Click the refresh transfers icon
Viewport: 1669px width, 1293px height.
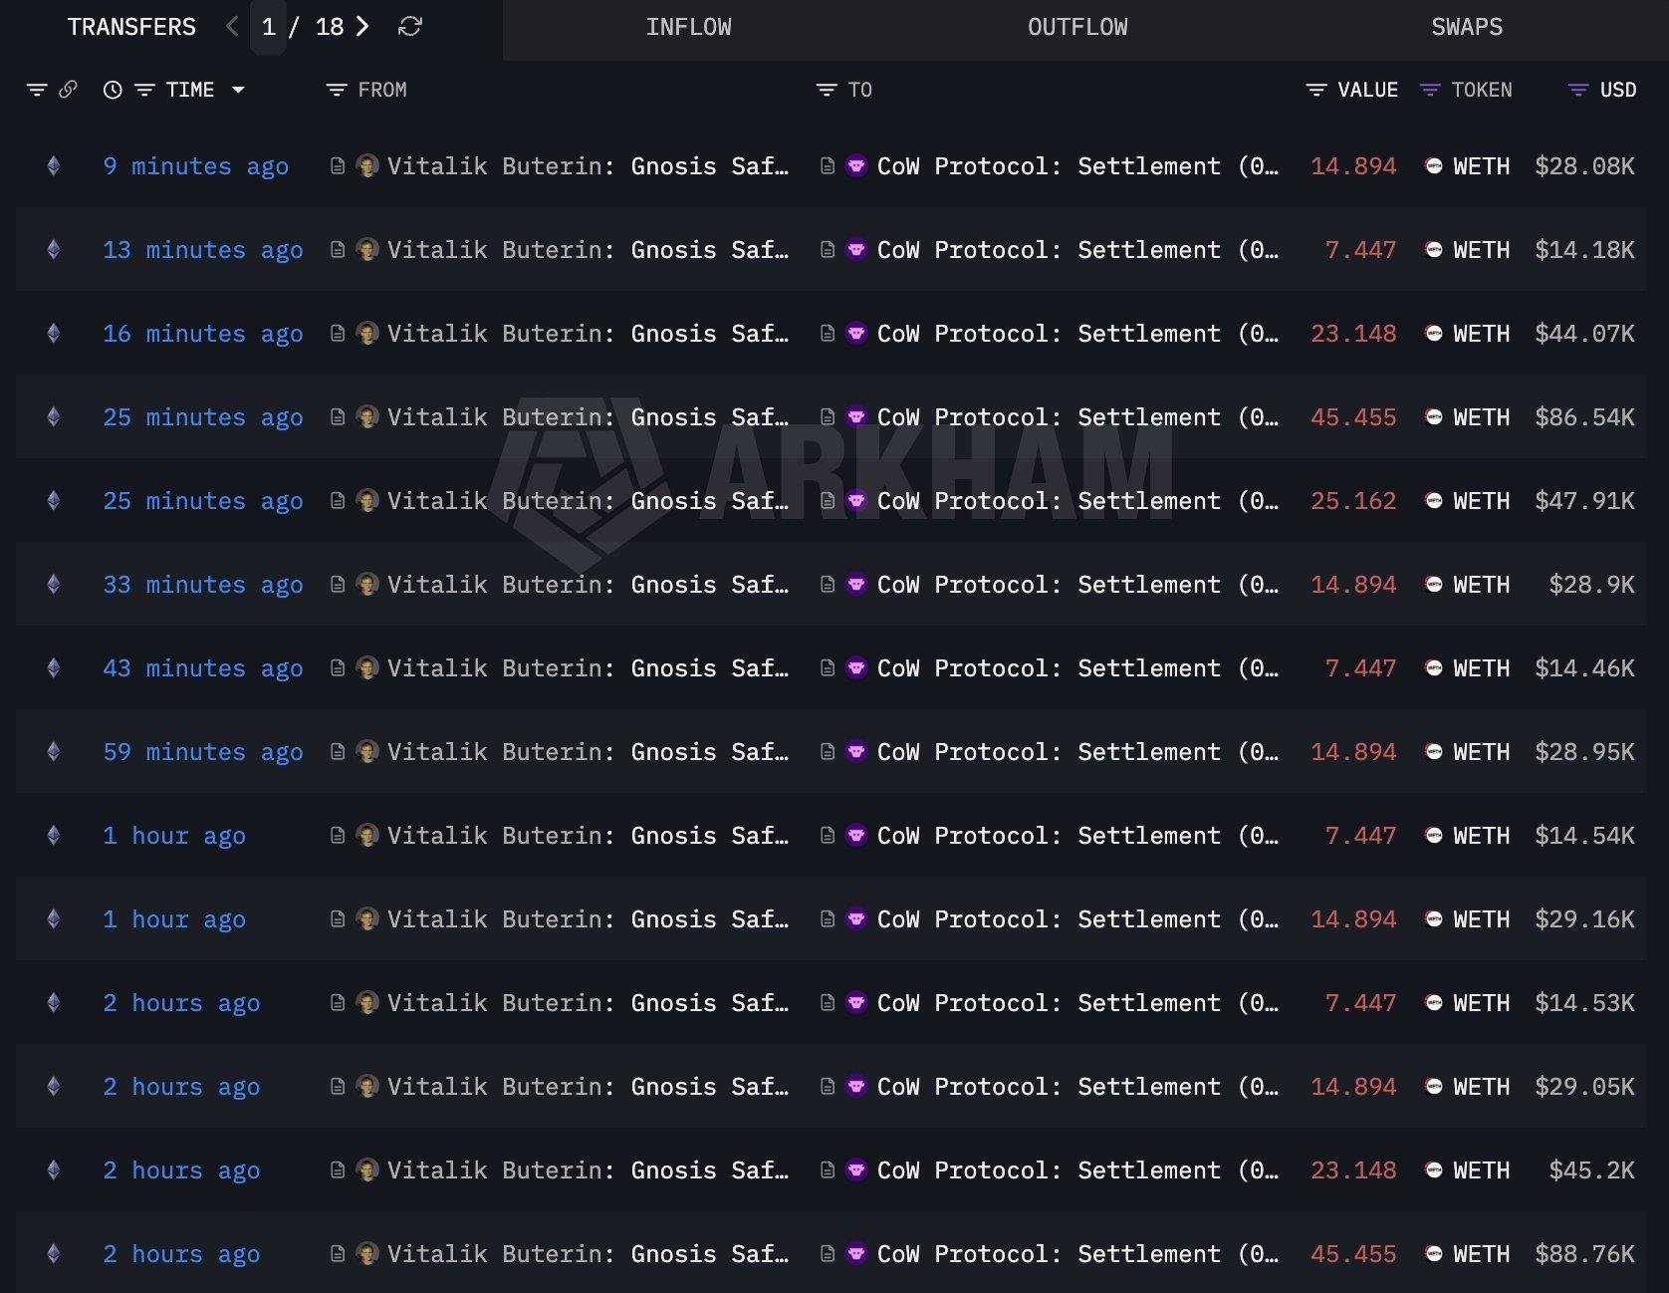[410, 27]
